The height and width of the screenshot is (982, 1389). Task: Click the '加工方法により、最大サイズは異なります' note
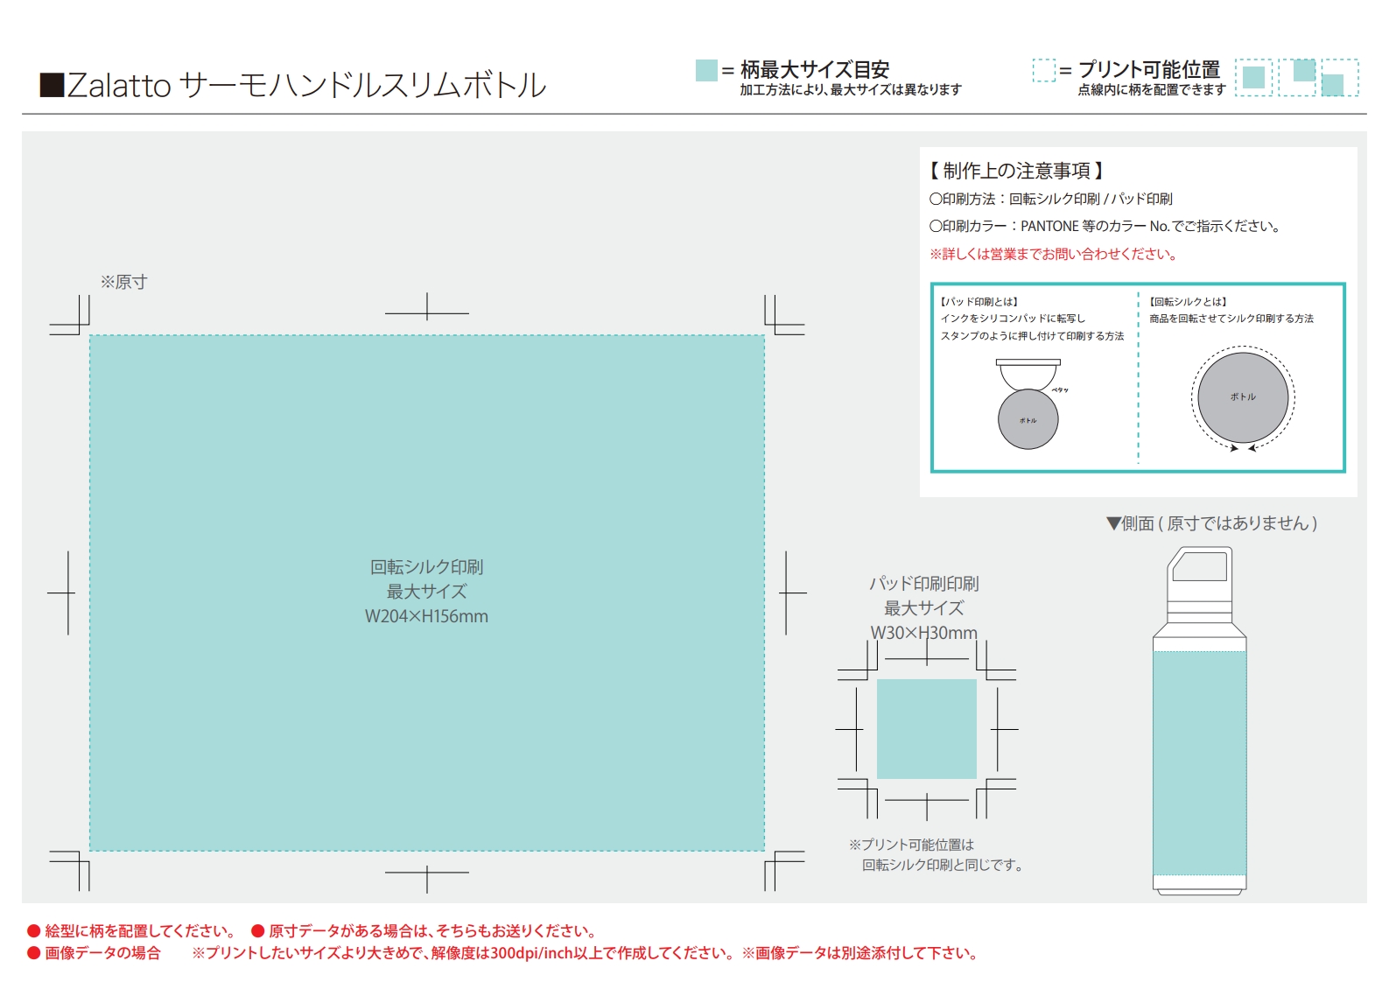tap(851, 89)
